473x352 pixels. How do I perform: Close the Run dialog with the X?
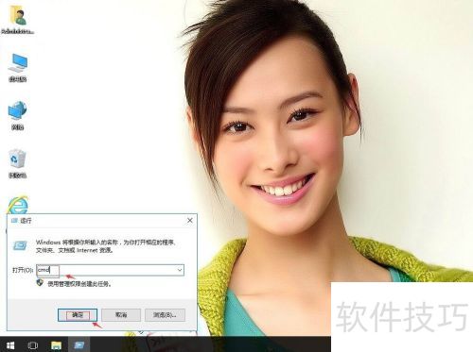pyautogui.click(x=190, y=221)
